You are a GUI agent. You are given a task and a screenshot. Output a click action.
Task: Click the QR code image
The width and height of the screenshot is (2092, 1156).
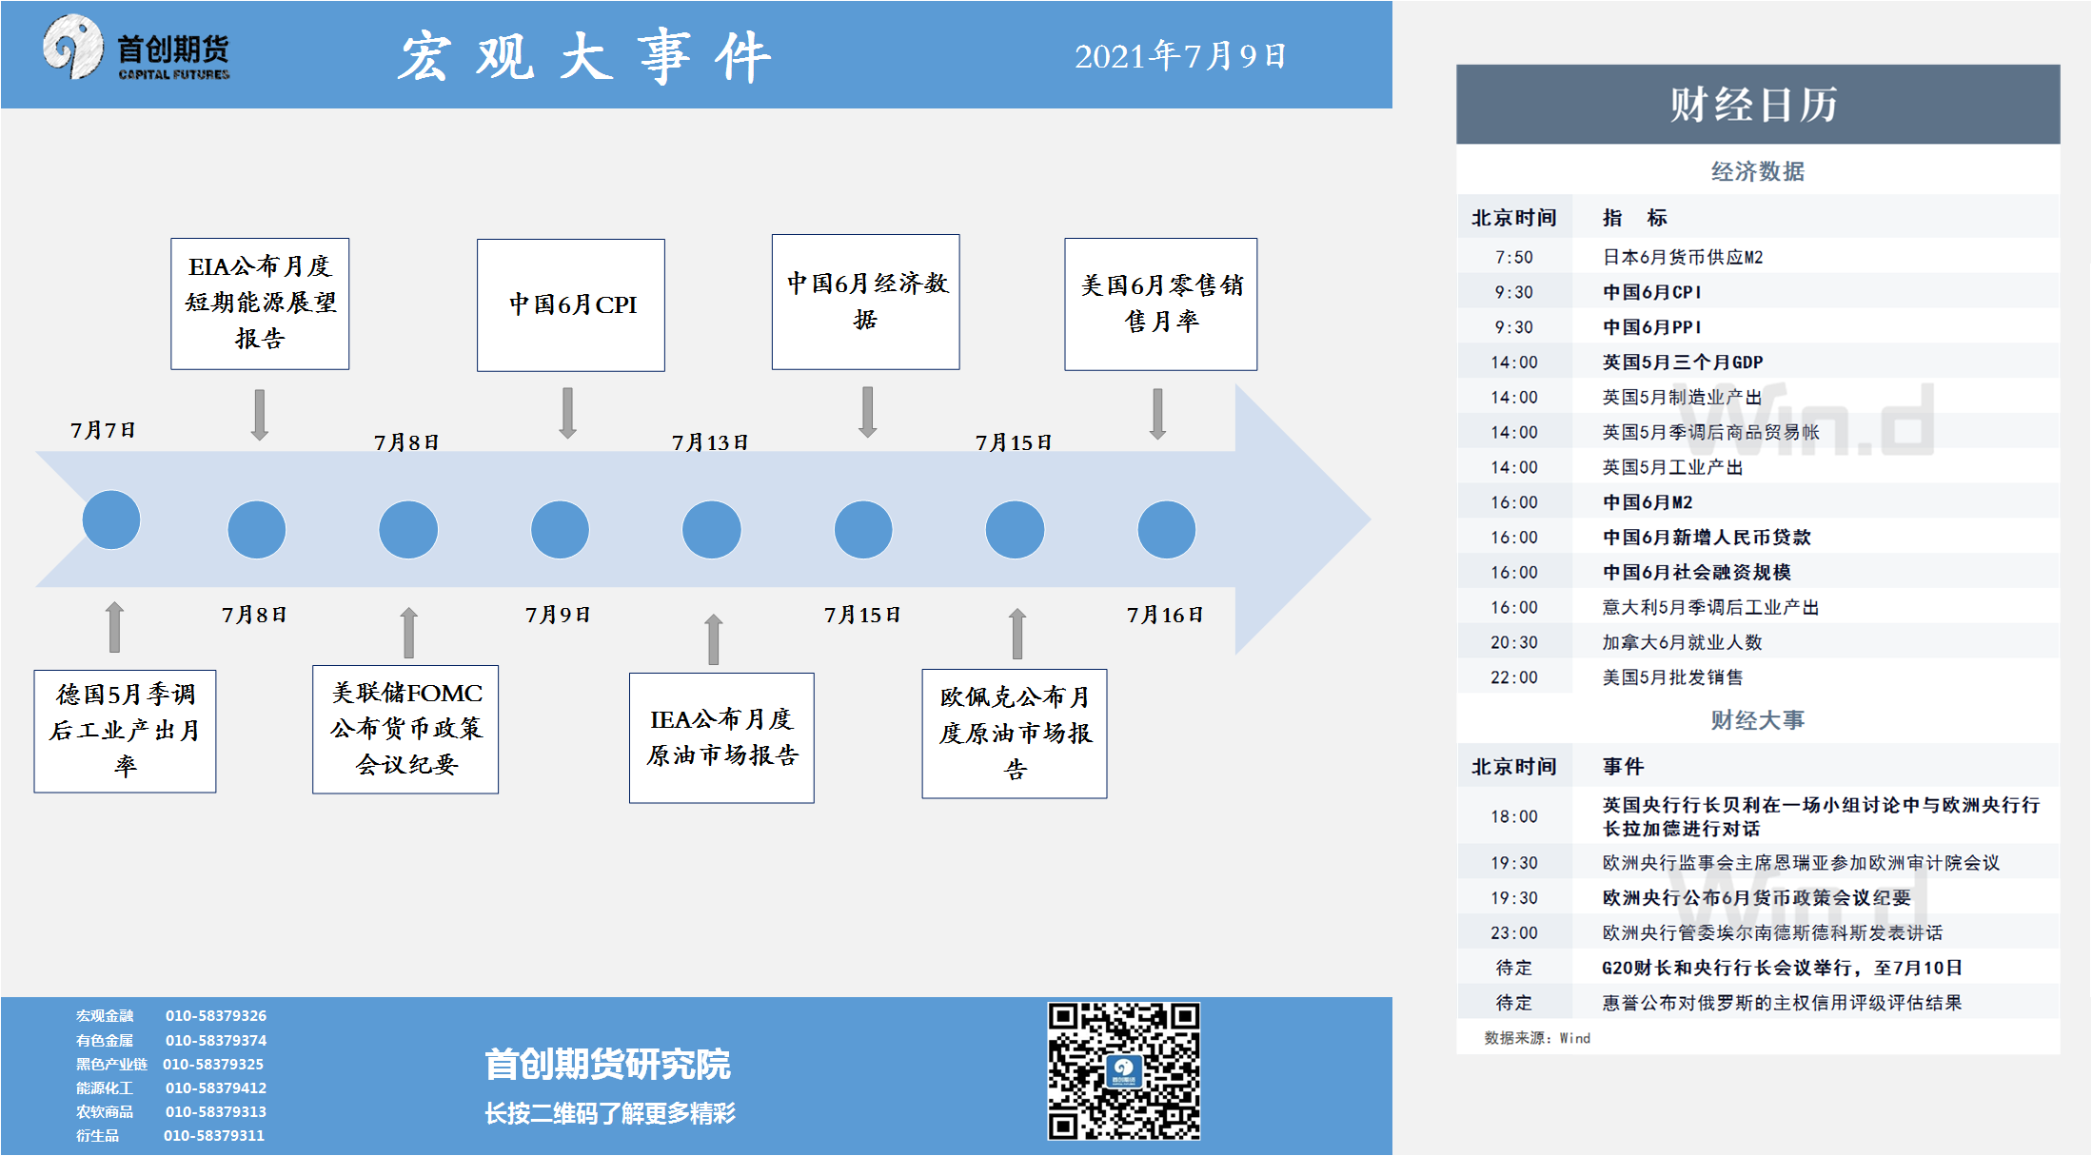click(1123, 1070)
